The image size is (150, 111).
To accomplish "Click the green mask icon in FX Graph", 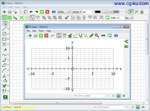I will point(103,35).
